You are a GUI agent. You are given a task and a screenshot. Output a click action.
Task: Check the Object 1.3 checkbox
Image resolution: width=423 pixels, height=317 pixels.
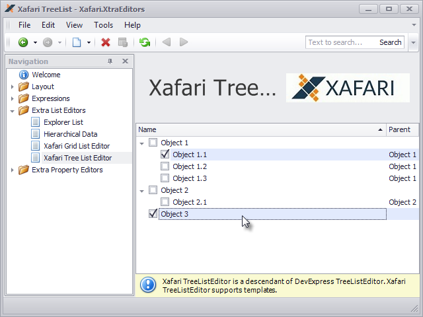pyautogui.click(x=165, y=178)
